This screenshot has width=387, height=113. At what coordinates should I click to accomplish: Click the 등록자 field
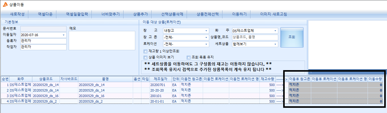click(x=43, y=41)
